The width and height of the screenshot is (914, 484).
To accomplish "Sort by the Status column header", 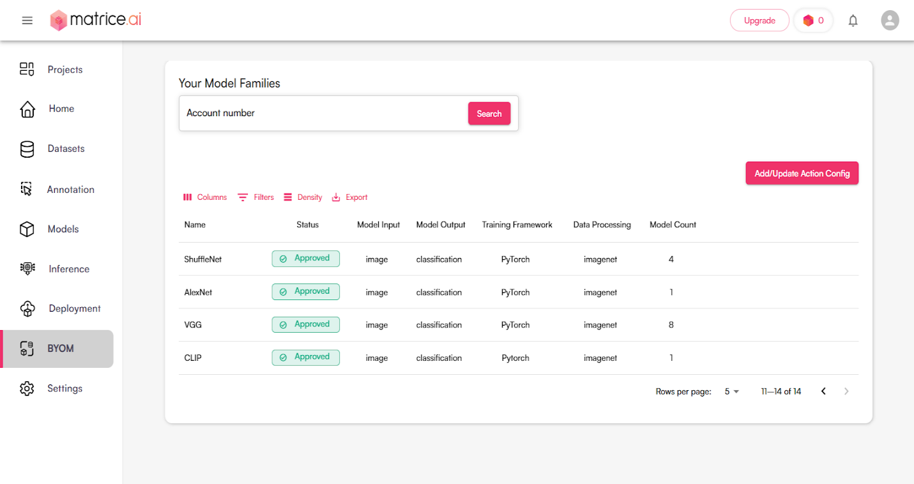I will (307, 225).
